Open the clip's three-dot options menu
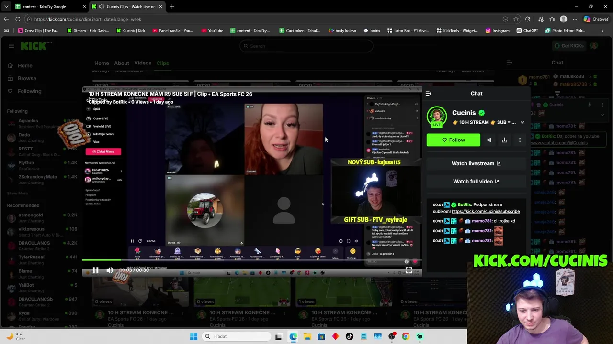 click(x=520, y=140)
